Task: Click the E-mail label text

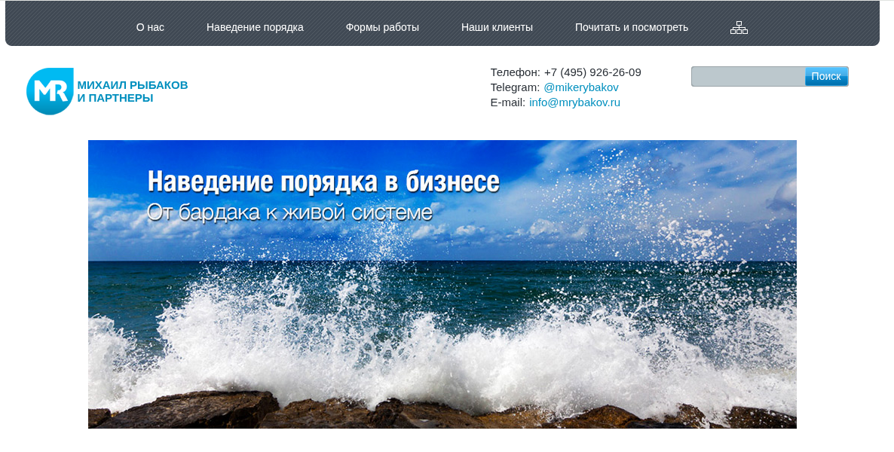Action: click(507, 102)
